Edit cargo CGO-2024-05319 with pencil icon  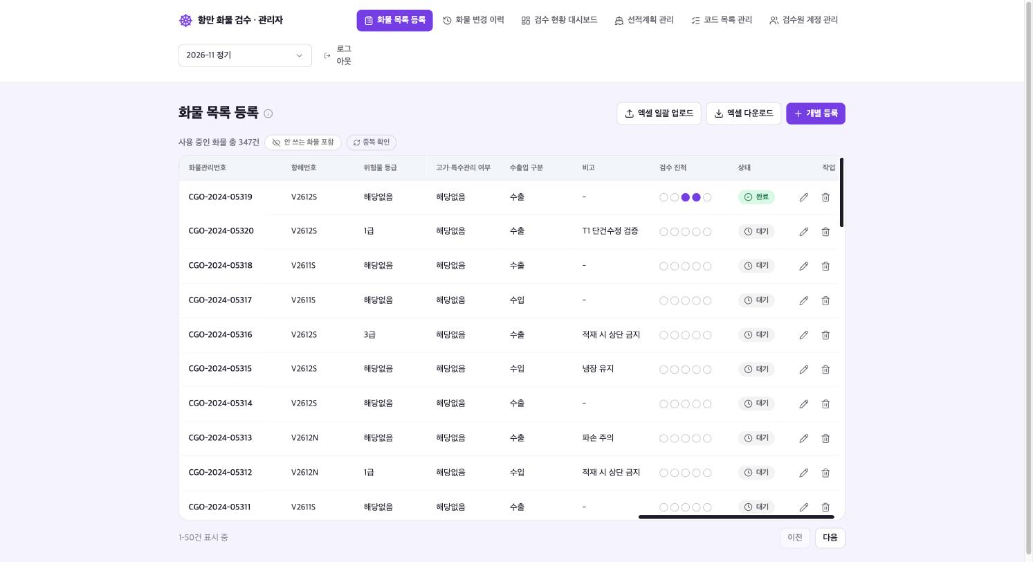[x=804, y=197]
